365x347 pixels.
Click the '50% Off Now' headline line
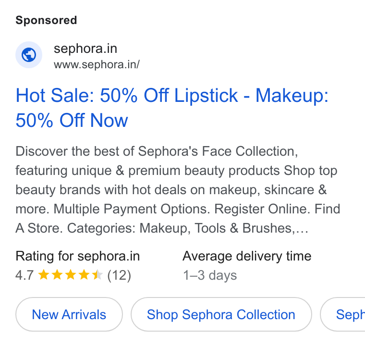72,120
